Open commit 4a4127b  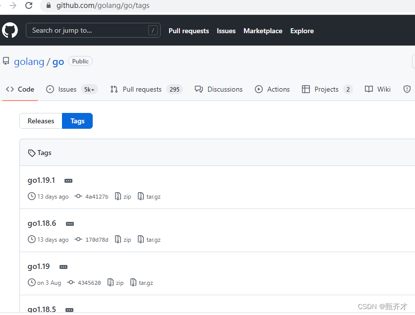point(91,197)
